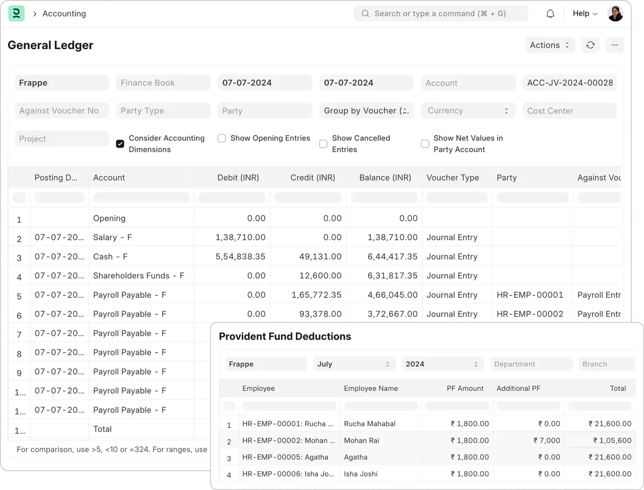Select the Cash - F account cell
This screenshot has width=644, height=490.
click(141, 256)
